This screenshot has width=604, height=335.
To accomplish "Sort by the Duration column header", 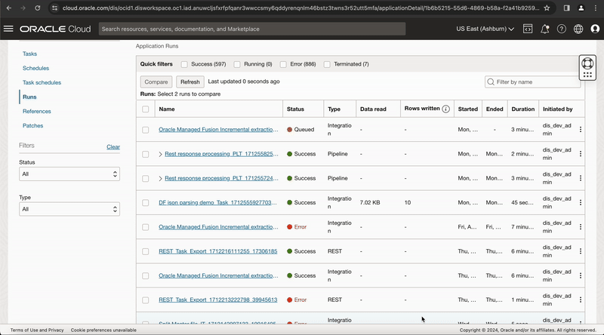I will (522, 109).
